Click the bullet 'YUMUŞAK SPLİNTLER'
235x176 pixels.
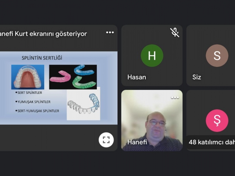pyautogui.click(x=33, y=102)
